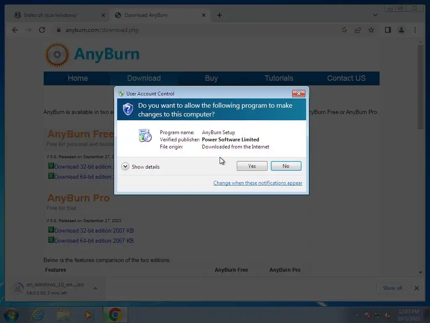Image resolution: width=430 pixels, height=323 pixels.
Task: Click User Account Control title shield icon
Action: (121, 93)
